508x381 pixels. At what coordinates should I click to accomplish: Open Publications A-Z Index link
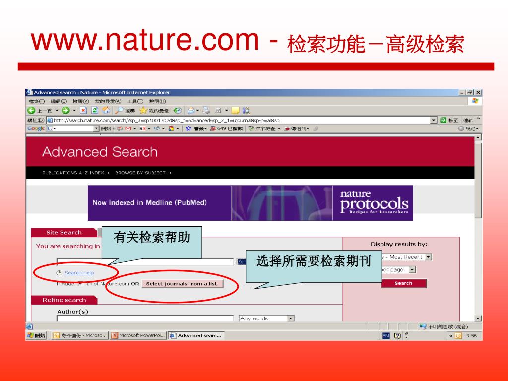click(x=73, y=173)
